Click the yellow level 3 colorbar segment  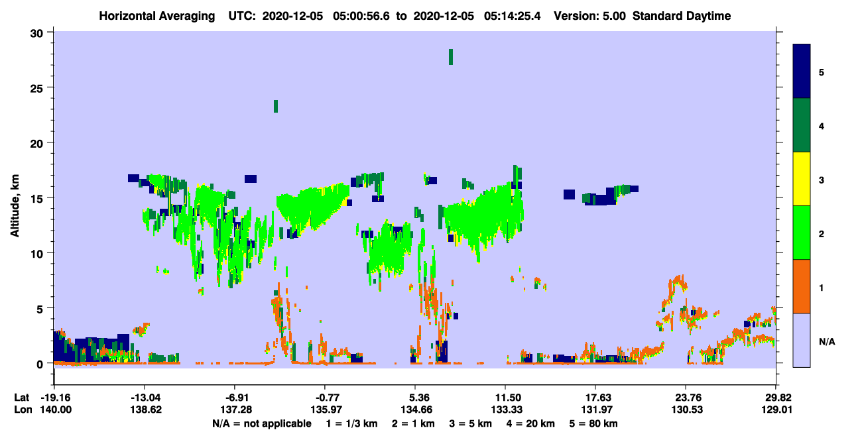pyautogui.click(x=802, y=179)
